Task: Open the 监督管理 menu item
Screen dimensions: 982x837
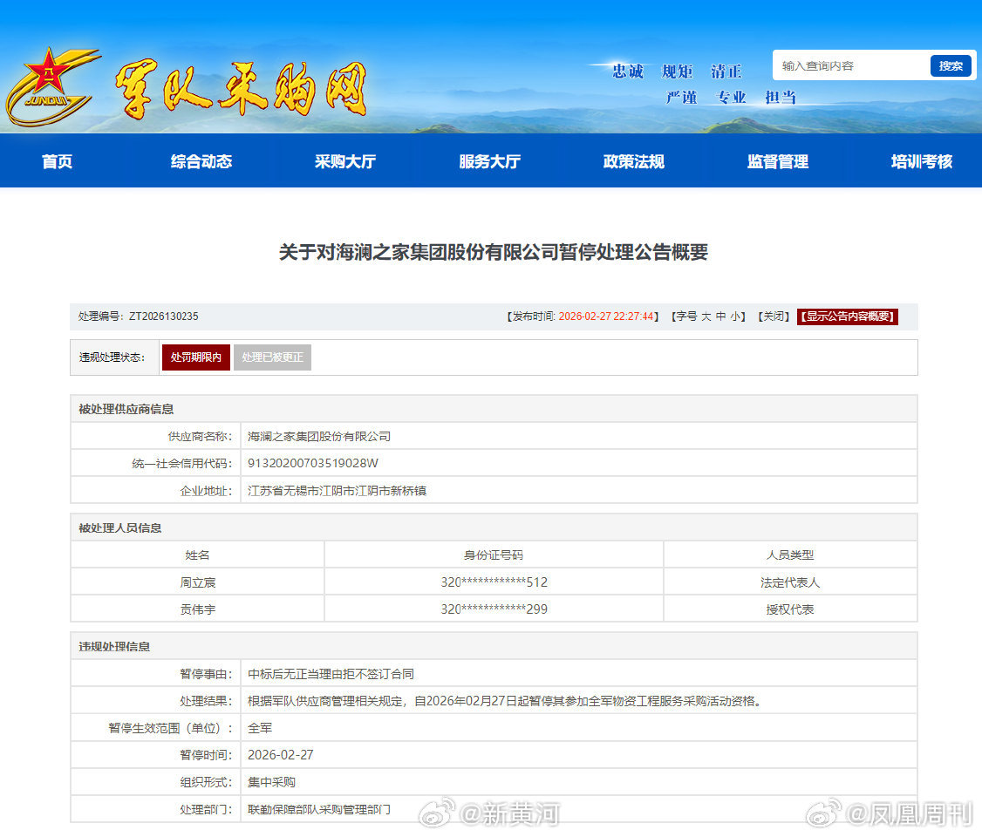Action: pyautogui.click(x=777, y=161)
